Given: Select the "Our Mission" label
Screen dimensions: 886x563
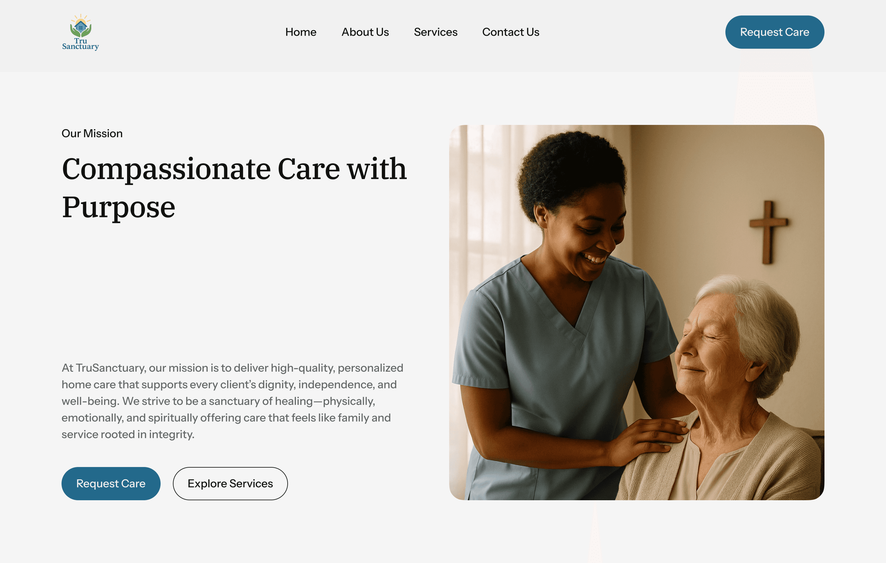Looking at the screenshot, I should coord(92,133).
